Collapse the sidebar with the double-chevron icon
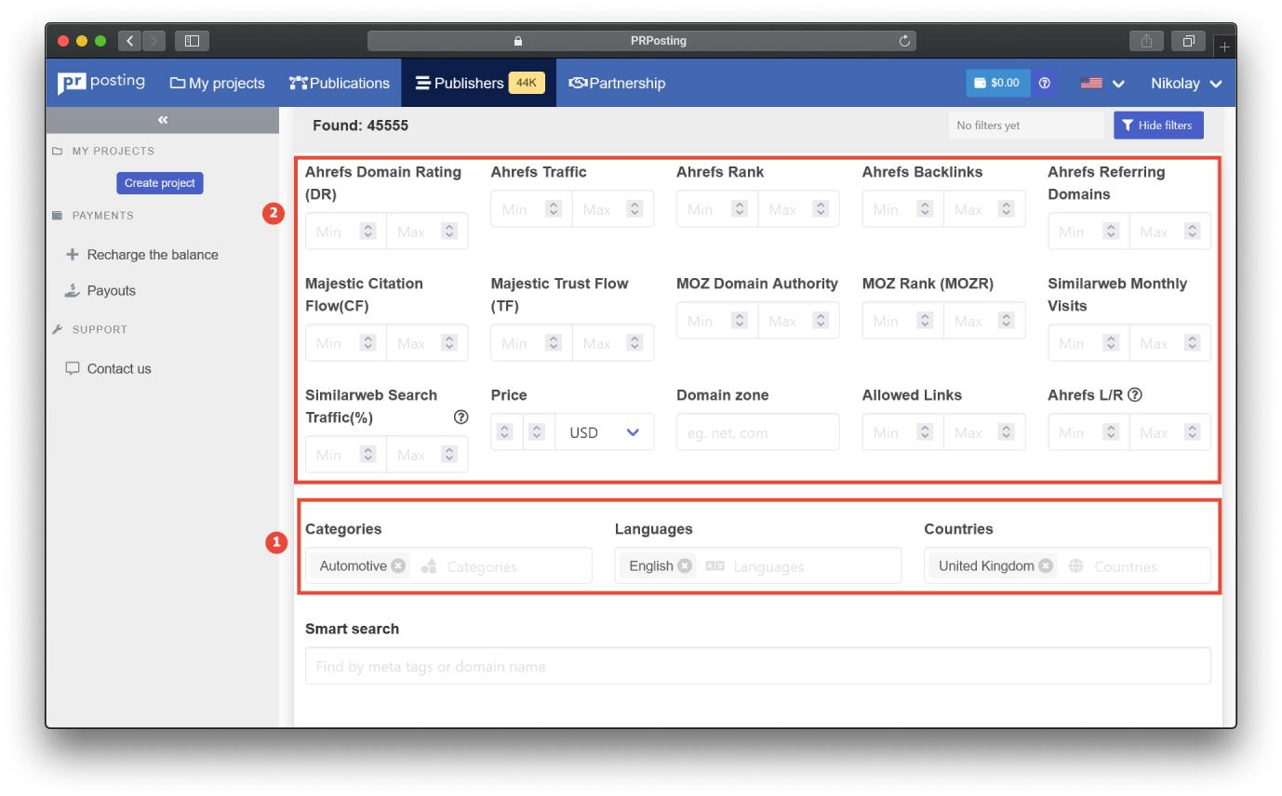Screen dimensions: 1282x796 (163, 120)
